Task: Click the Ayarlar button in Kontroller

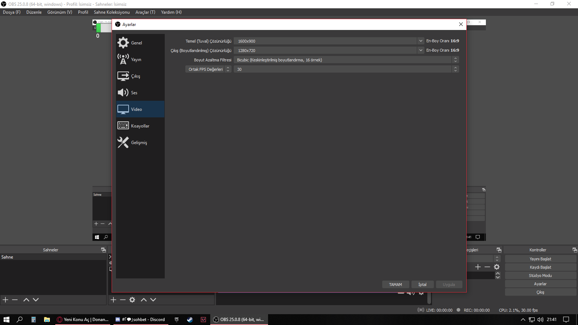Action: click(540, 284)
